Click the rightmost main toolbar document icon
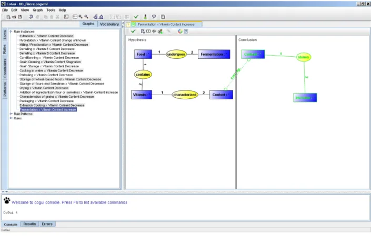Screen dimensions: 371x236 [163, 17]
